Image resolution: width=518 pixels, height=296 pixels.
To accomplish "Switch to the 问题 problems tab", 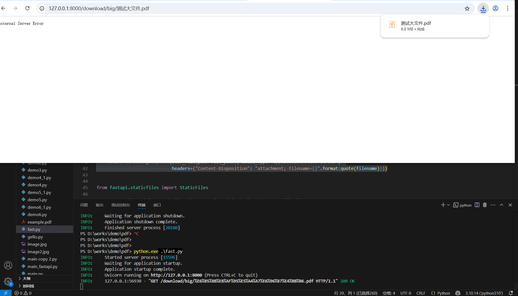I will click(84, 205).
